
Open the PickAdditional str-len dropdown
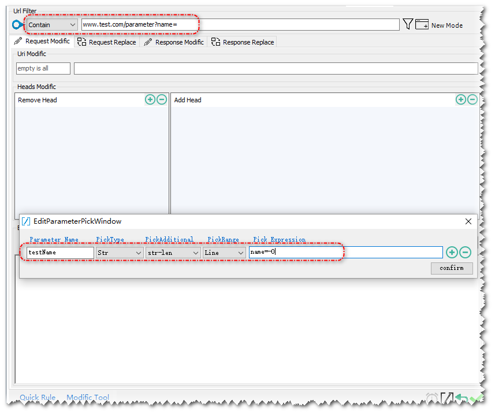pyautogui.click(x=173, y=253)
